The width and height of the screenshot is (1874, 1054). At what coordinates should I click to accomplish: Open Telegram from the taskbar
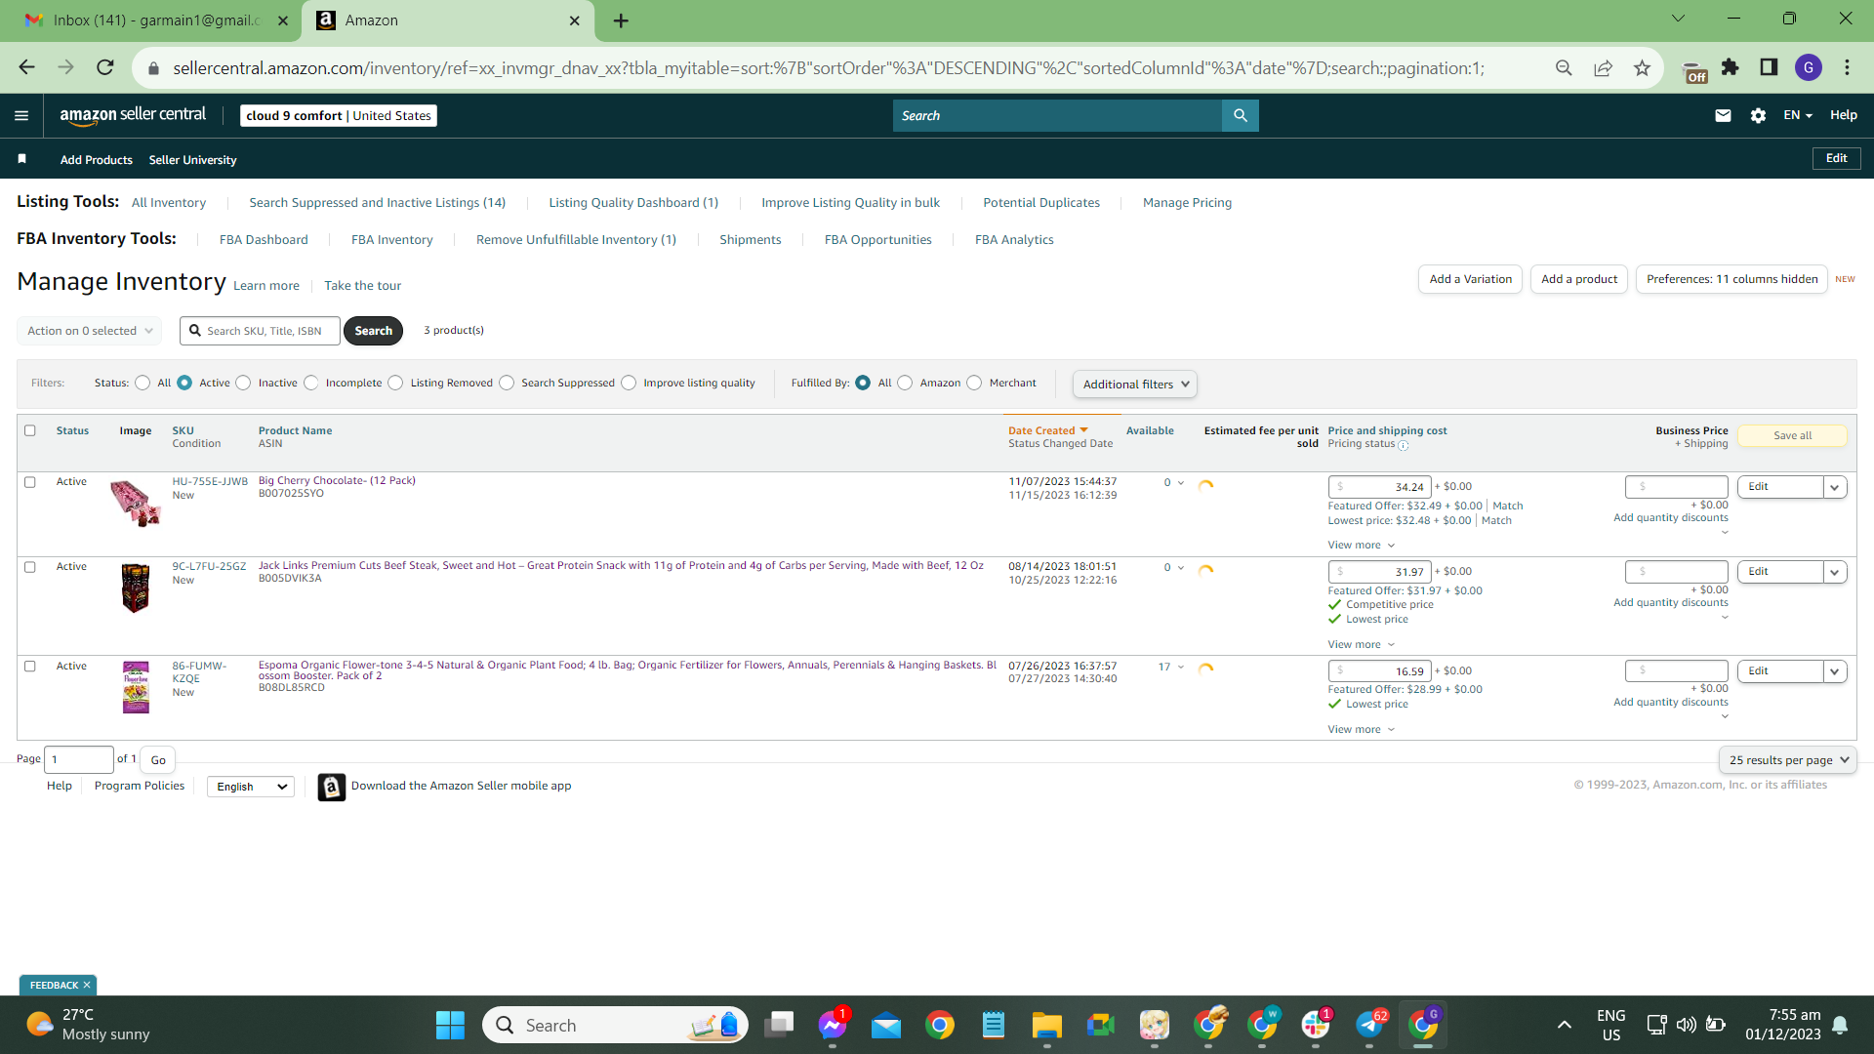click(x=1369, y=1025)
